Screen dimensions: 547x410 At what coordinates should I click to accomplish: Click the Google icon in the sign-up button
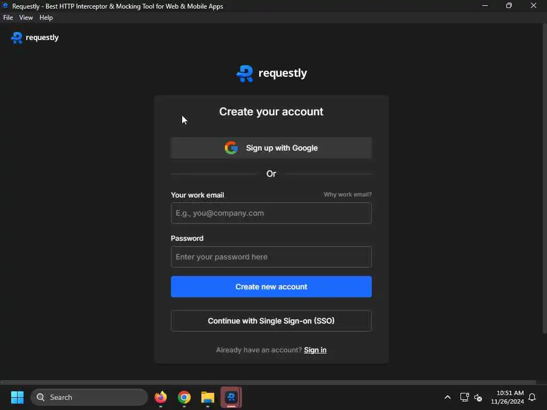[x=231, y=148]
